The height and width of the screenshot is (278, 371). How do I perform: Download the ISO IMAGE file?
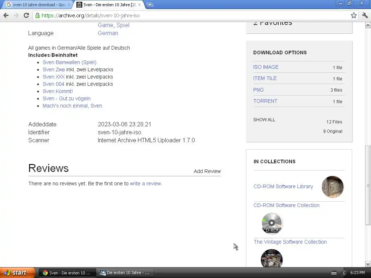pyautogui.click(x=266, y=67)
